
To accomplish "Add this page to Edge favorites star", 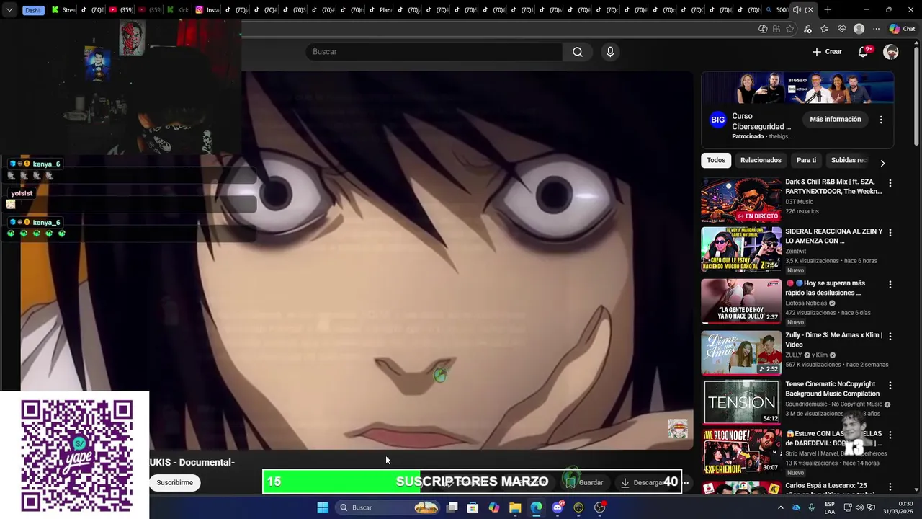I will coord(790,29).
